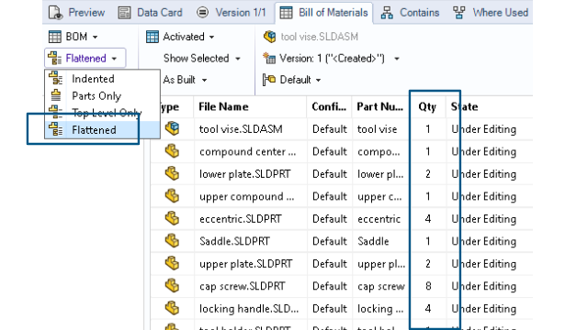
Task: Click the Contains hierarchy icon
Action: (387, 13)
